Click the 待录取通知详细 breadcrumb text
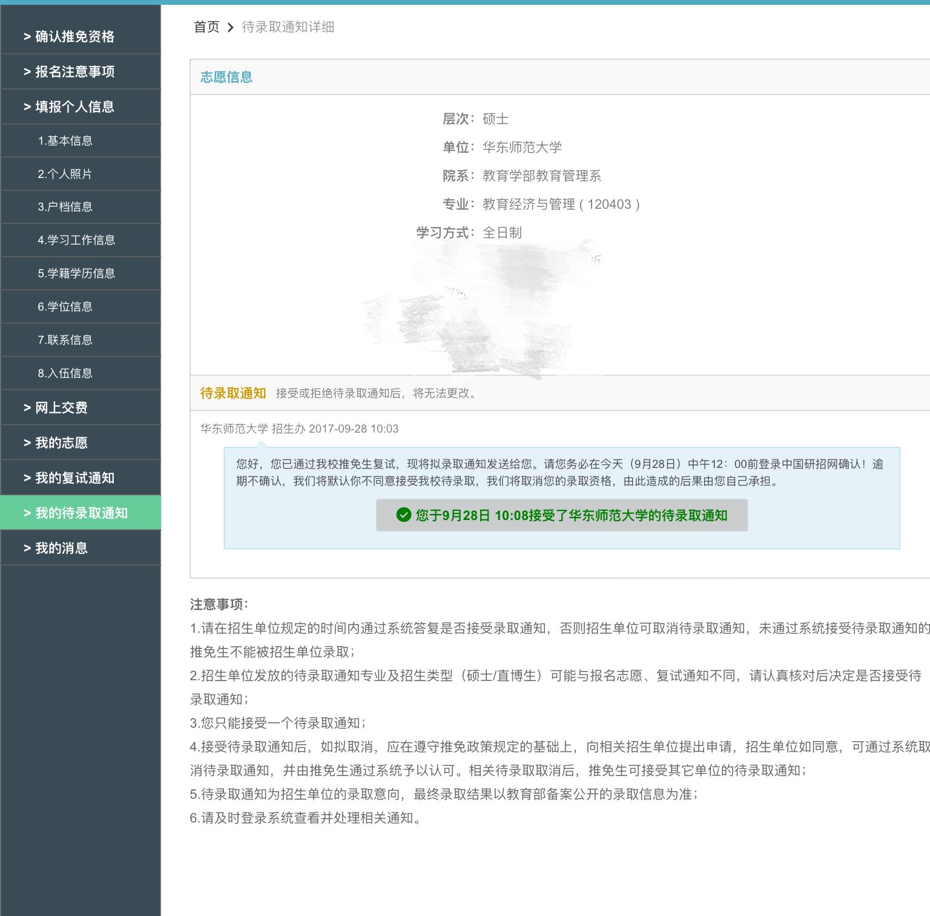Image resolution: width=930 pixels, height=916 pixels. coord(288,27)
